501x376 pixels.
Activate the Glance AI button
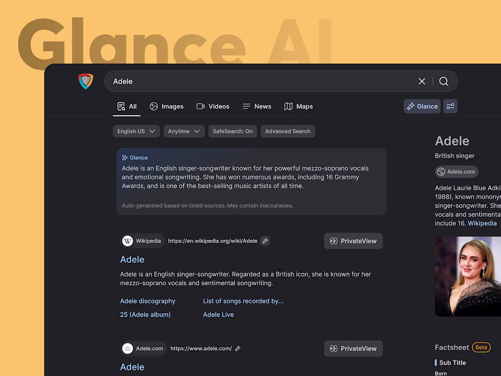(x=422, y=106)
